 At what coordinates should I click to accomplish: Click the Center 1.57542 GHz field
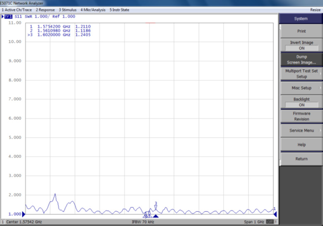[25, 222]
